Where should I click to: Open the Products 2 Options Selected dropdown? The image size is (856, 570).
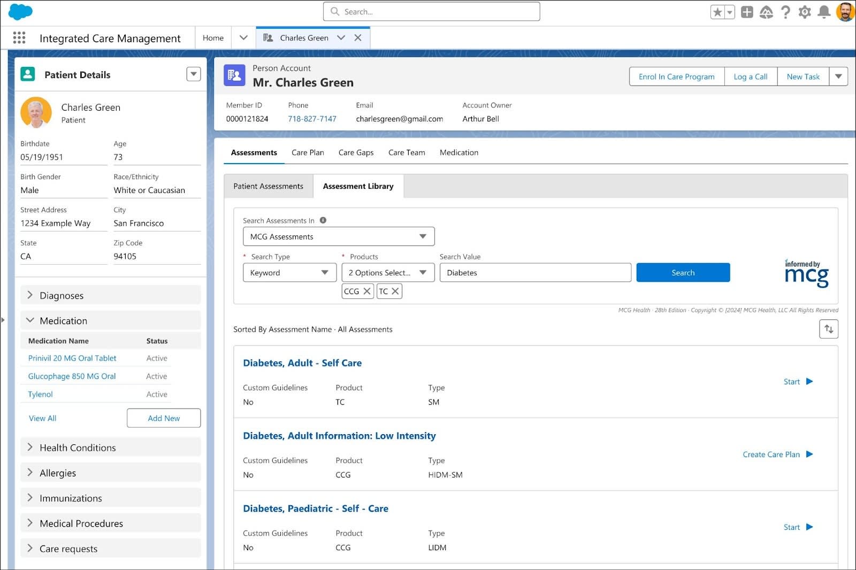(388, 273)
